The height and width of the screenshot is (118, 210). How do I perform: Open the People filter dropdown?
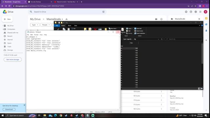coord(46,25)
